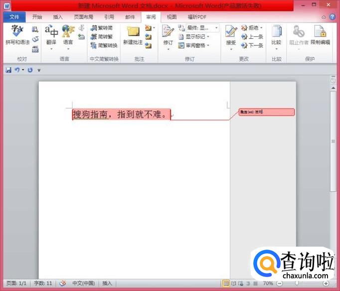This screenshot has height=291, width=340.
Task: Open the 审阅窗格 dropdown arrow
Action: 208,45
